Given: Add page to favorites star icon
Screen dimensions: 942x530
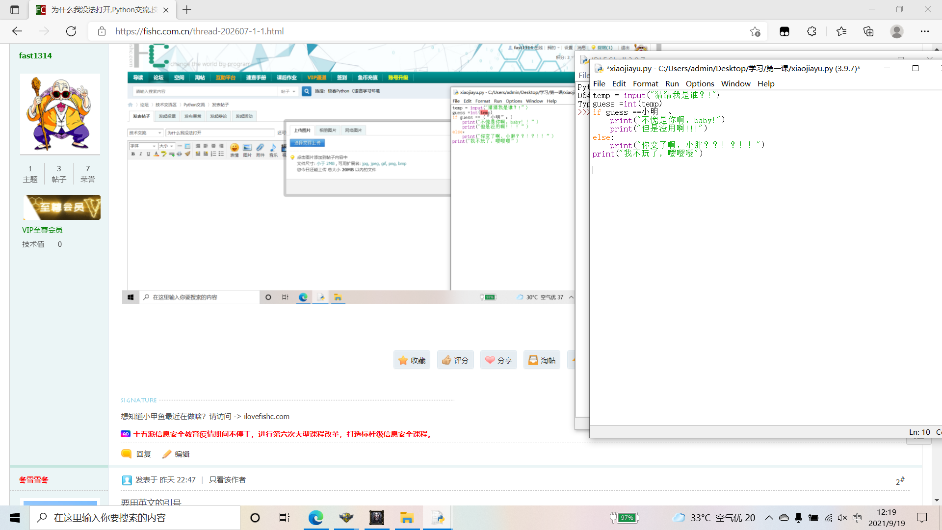Looking at the screenshot, I should pyautogui.click(x=755, y=31).
